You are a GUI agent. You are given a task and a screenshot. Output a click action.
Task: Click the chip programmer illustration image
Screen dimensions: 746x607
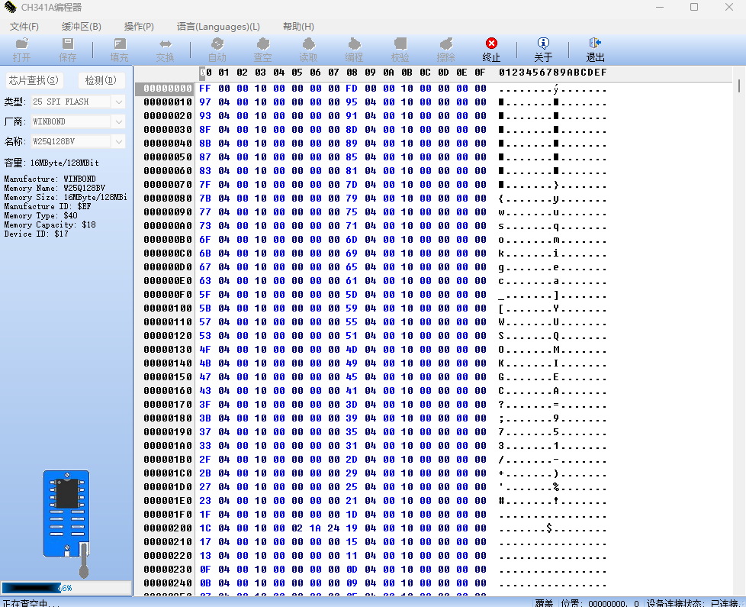(x=67, y=524)
